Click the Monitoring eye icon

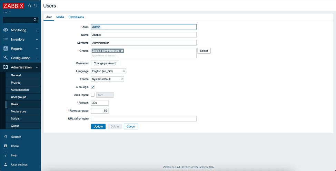click(6, 30)
